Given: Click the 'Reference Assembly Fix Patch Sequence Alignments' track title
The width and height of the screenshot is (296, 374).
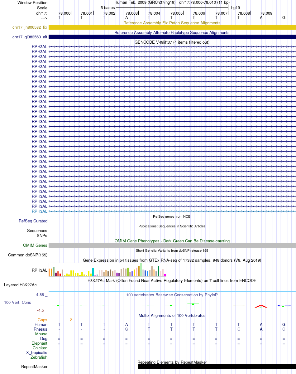Looking at the screenshot, I should coord(172,23).
